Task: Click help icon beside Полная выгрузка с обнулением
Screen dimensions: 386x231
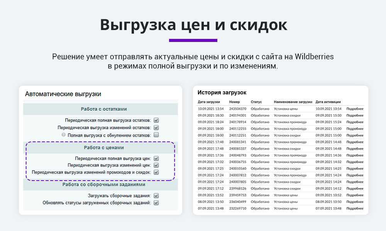Action: coord(64,135)
